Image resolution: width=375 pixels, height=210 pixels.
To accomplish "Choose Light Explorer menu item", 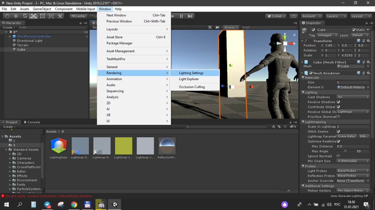I will coord(195,79).
